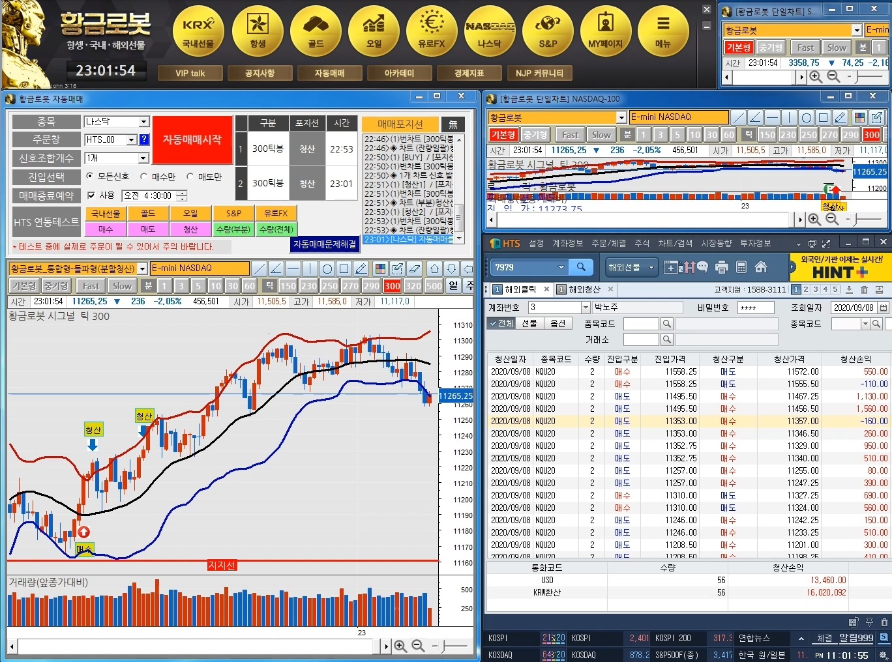The height and width of the screenshot is (662, 892).
Task: Open HTS calculator icon
Action: coord(741,267)
